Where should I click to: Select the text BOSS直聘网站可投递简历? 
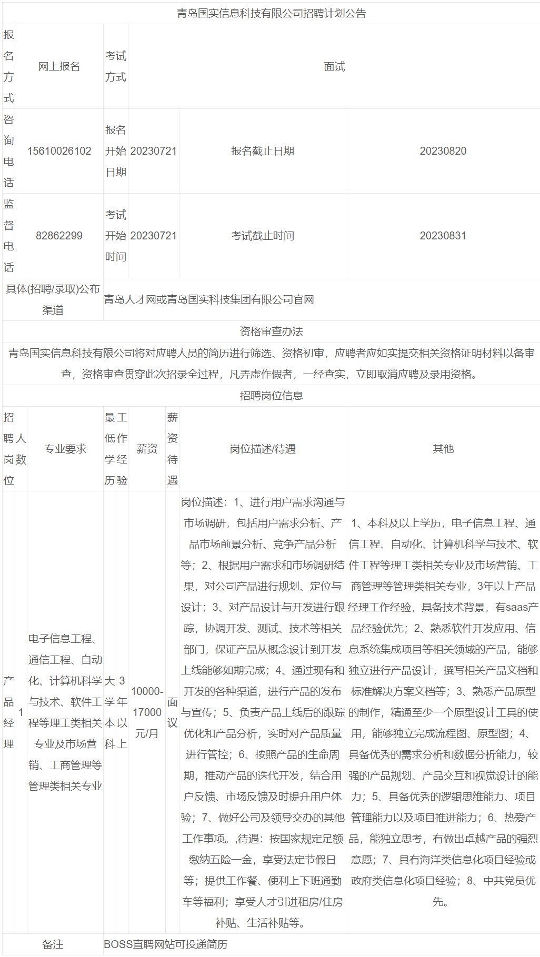[166, 944]
